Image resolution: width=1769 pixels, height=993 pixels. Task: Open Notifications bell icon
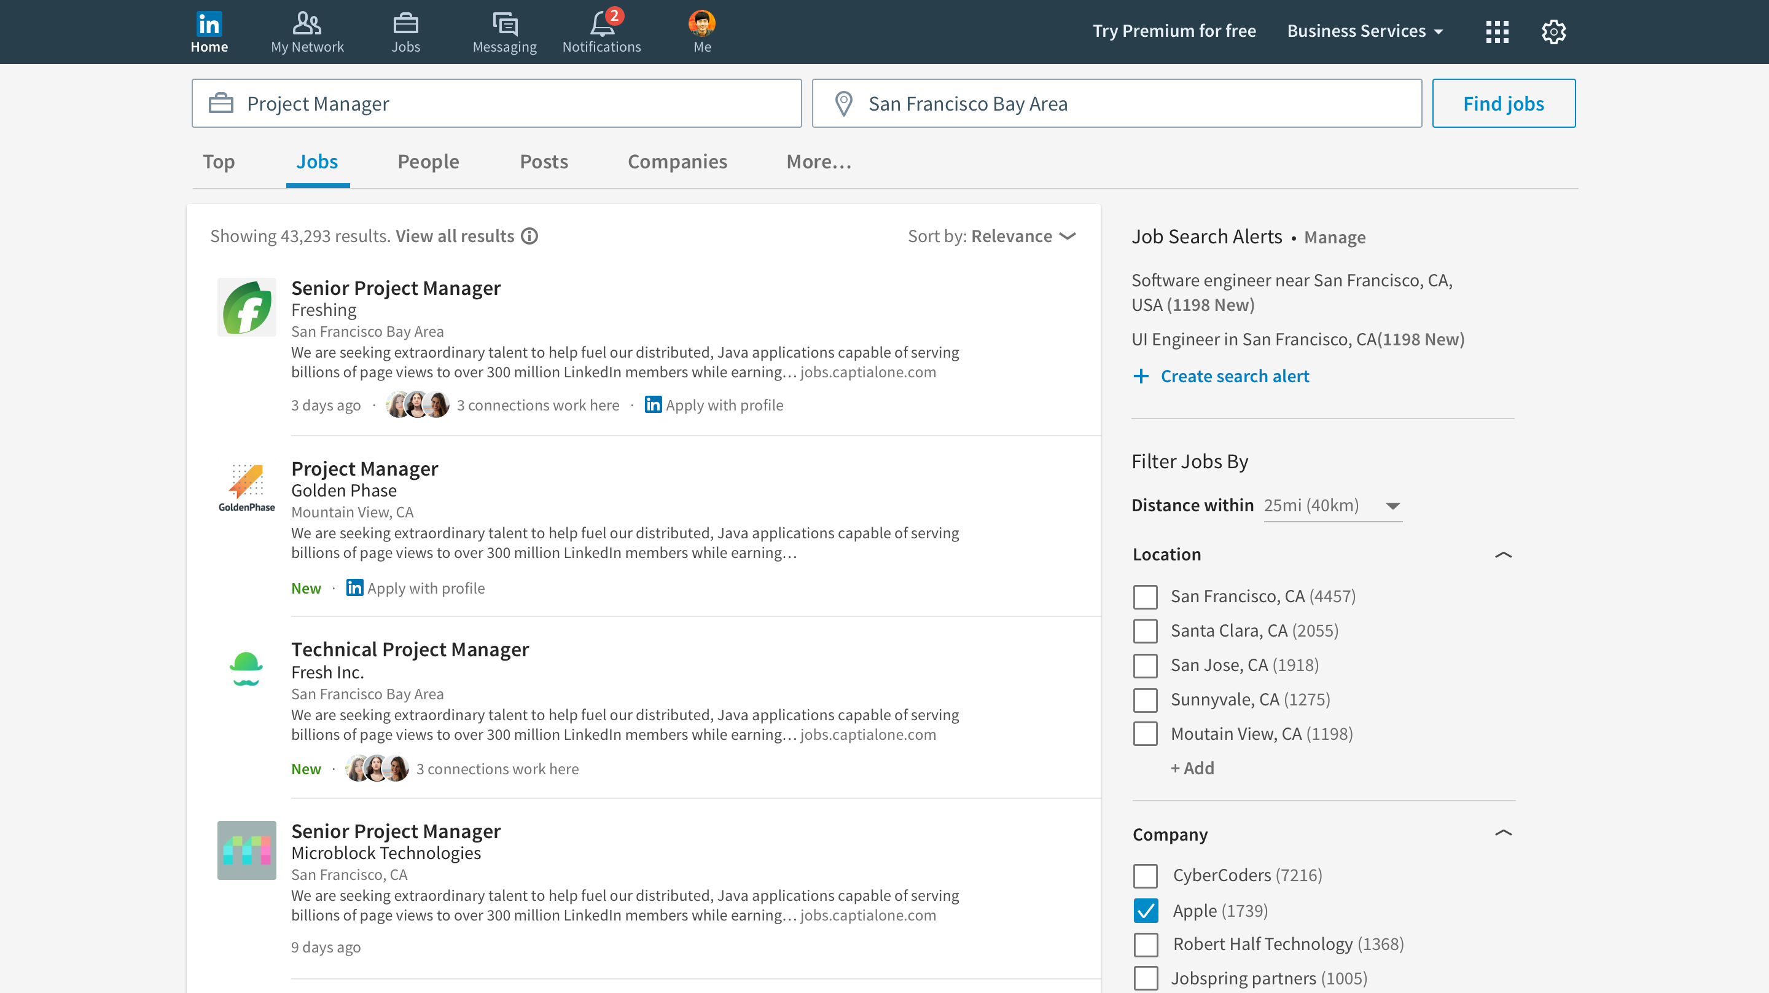(601, 24)
